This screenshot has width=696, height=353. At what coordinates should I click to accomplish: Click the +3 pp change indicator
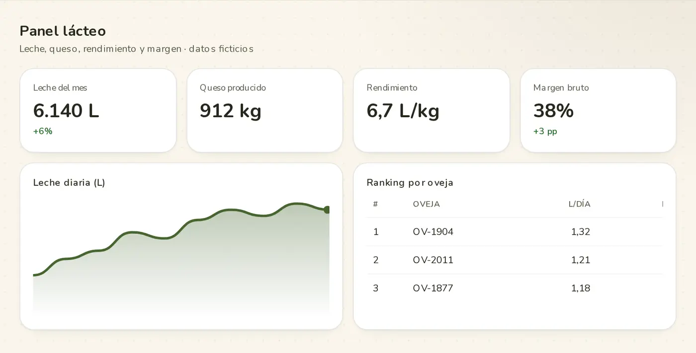coord(545,132)
